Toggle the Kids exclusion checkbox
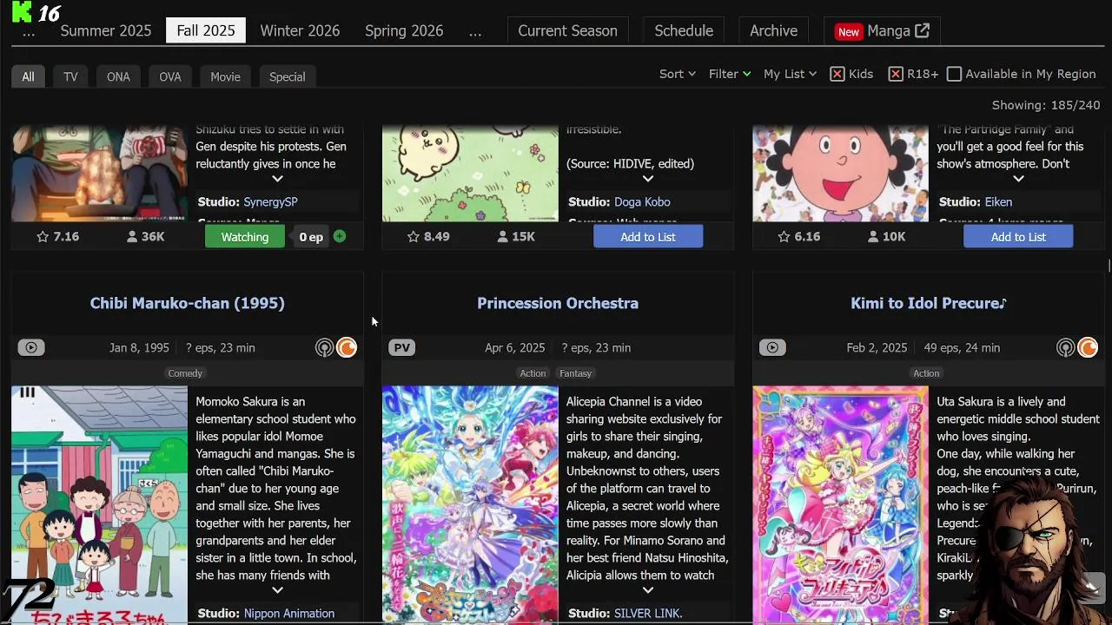The height and width of the screenshot is (625, 1112). tap(837, 74)
